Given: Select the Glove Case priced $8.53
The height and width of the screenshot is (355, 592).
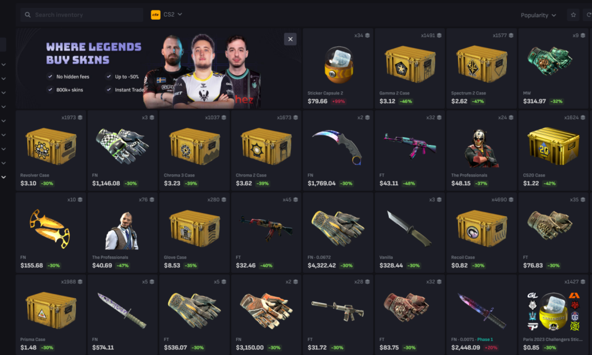Looking at the screenshot, I should [x=195, y=232].
